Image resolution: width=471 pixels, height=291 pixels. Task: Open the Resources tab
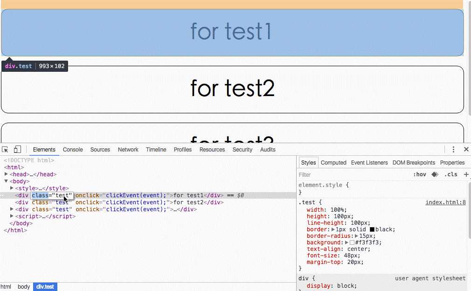pyautogui.click(x=212, y=150)
